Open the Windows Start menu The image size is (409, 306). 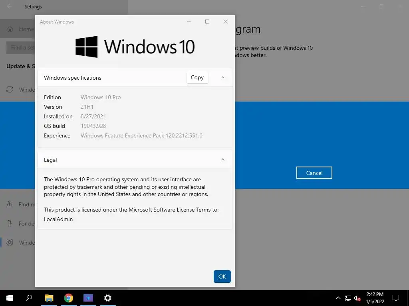point(10,298)
